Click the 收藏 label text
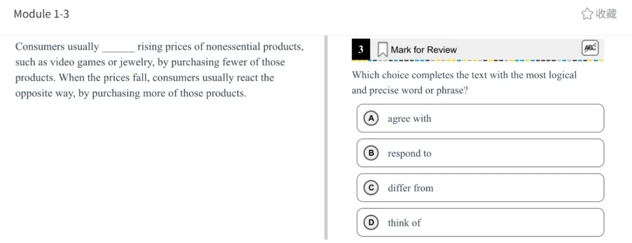Screen dimensions: 632x243 tap(606, 13)
